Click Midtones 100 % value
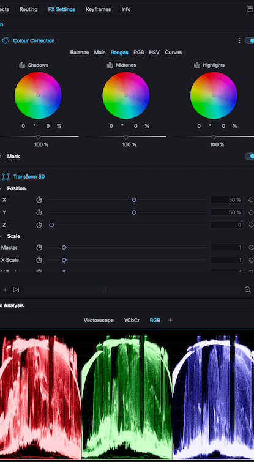 129,144
